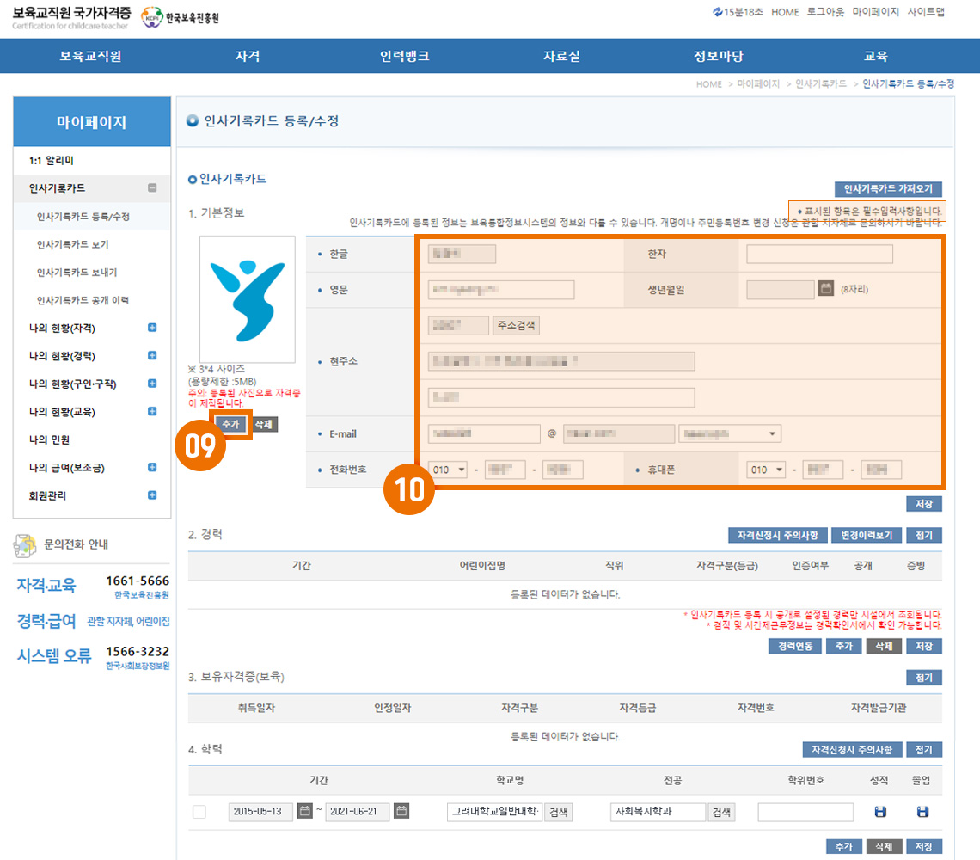Open 인사기록카드 보기 sidebar link
The width and height of the screenshot is (980, 860).
(72, 245)
